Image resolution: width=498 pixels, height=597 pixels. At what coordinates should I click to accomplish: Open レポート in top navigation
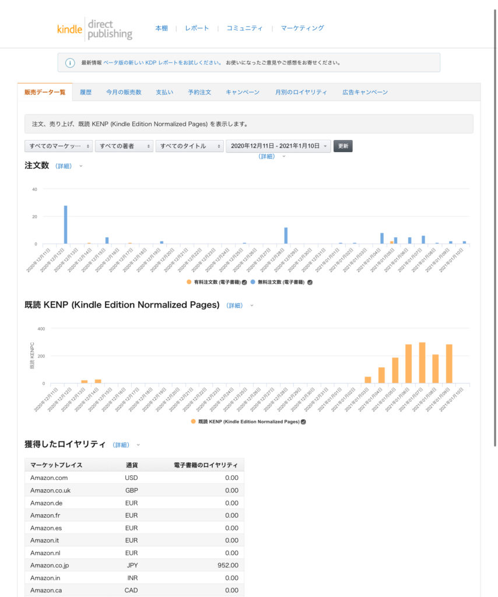[x=197, y=28]
